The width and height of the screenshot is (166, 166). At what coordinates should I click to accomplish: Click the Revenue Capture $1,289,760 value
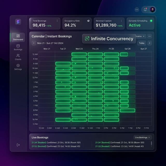tap(106, 25)
